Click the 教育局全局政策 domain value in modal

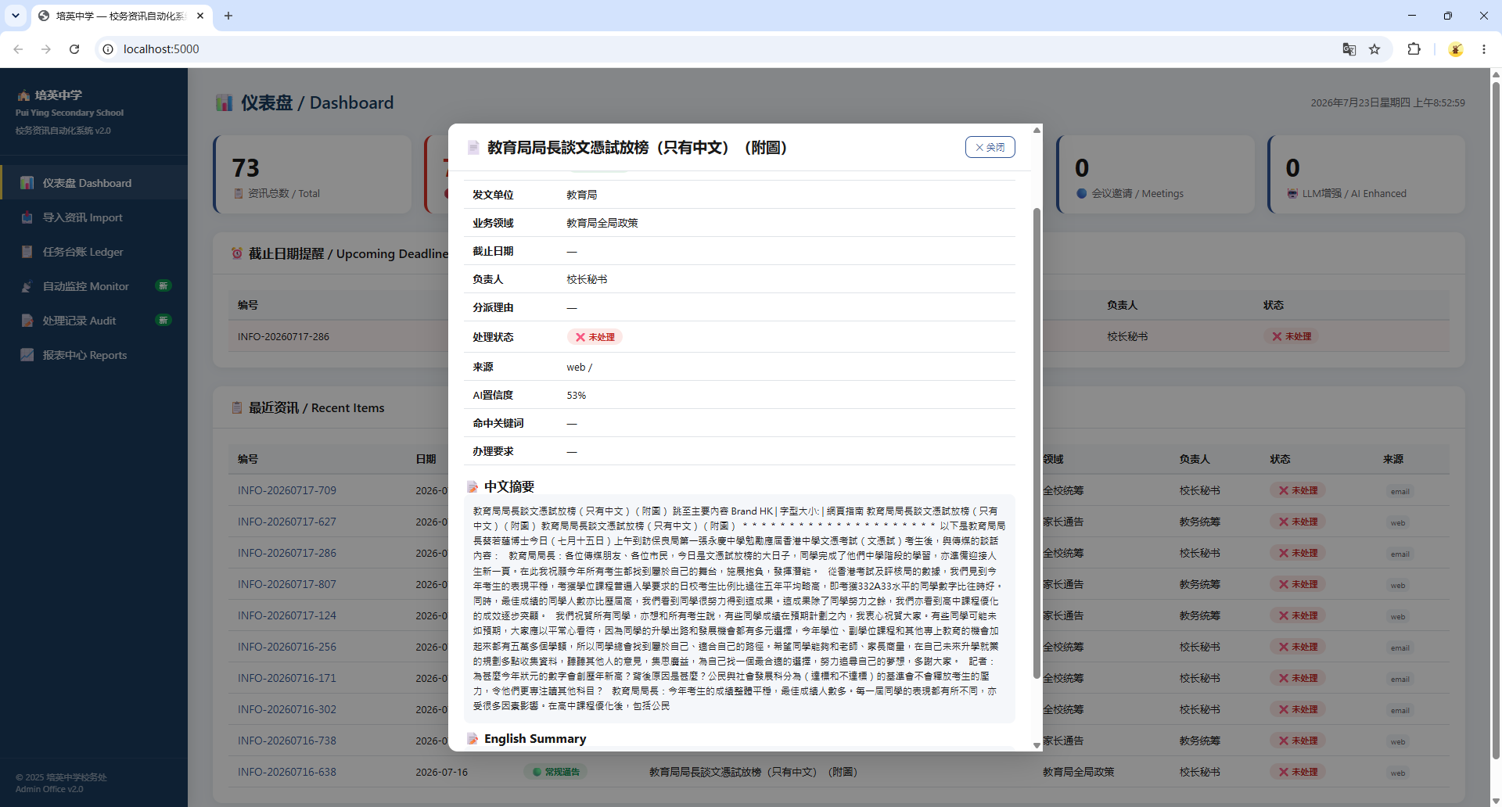602,223
